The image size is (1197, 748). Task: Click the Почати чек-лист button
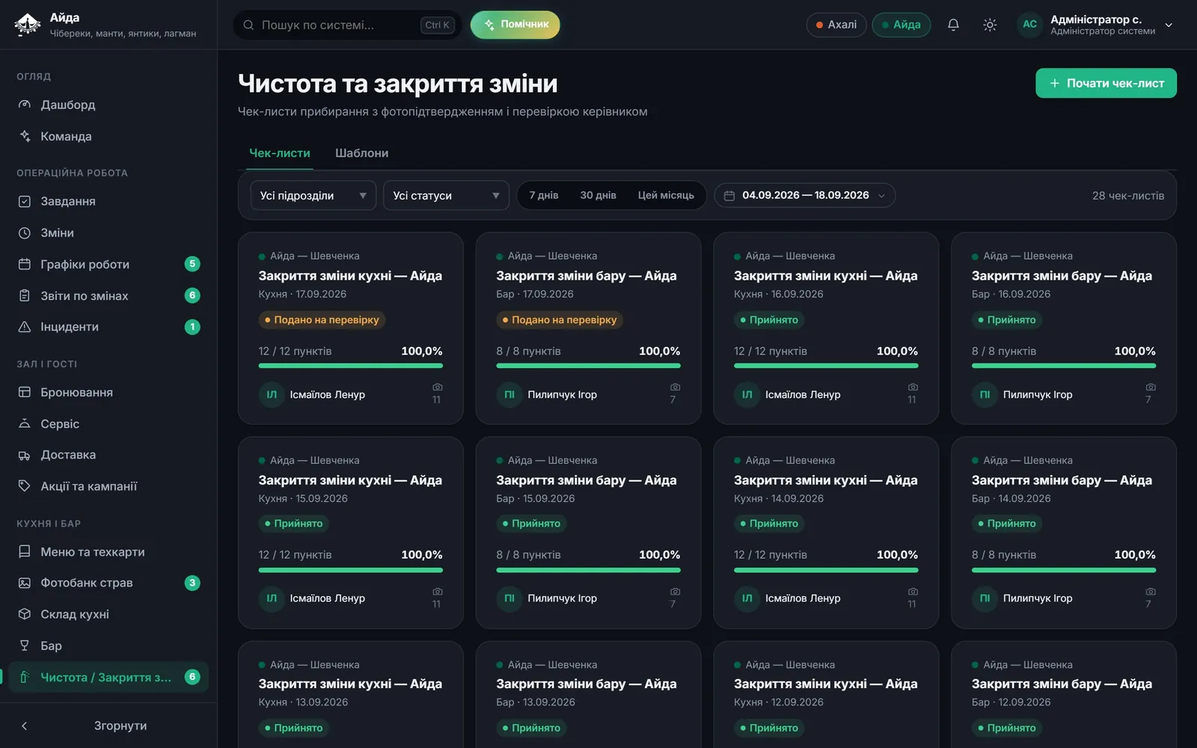pos(1106,83)
